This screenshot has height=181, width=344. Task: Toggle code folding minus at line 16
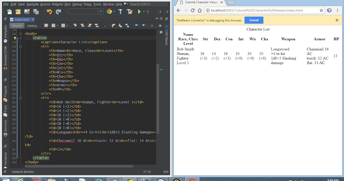point(21,34)
